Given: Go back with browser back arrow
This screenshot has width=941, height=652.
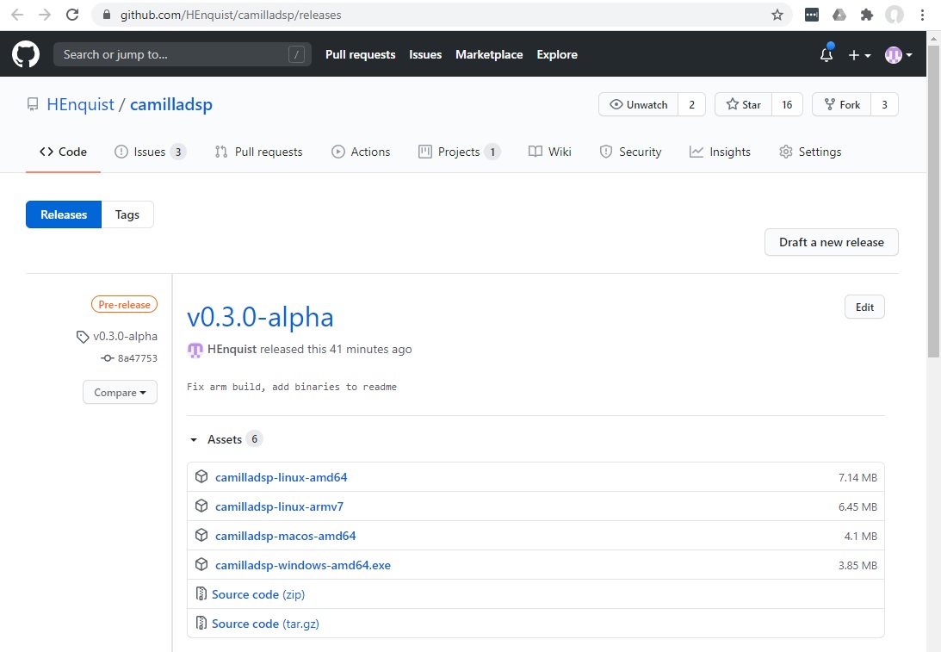Looking at the screenshot, I should (x=17, y=15).
